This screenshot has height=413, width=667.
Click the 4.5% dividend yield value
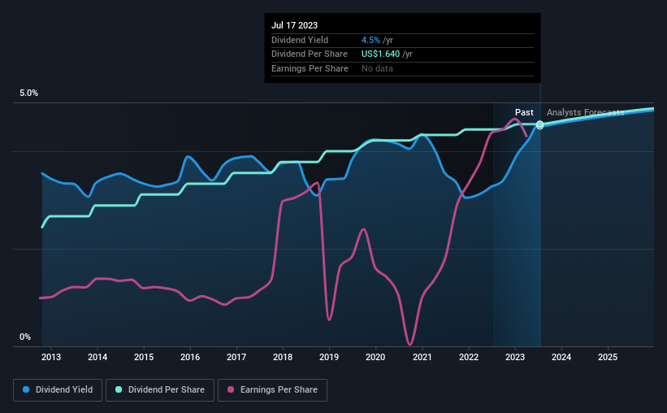coord(370,40)
